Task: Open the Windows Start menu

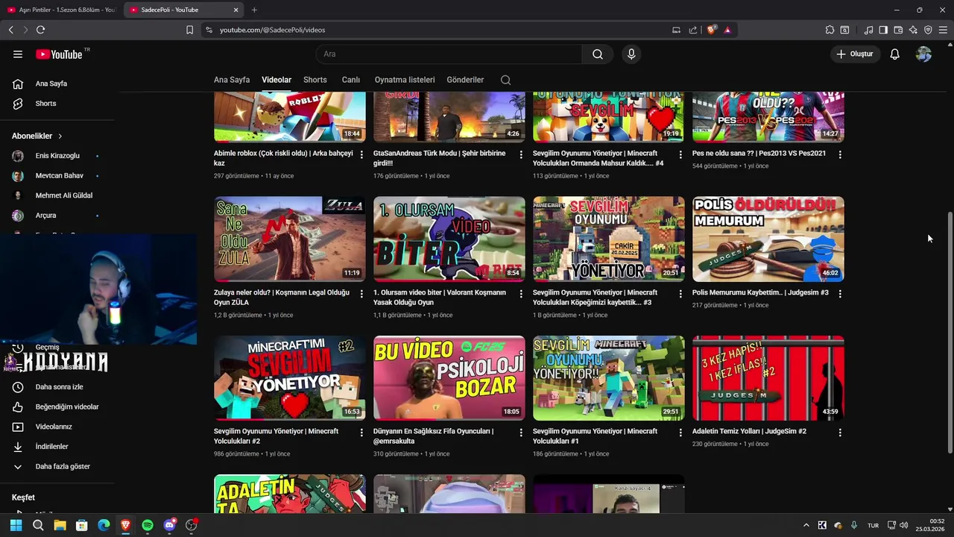Action: point(16,525)
